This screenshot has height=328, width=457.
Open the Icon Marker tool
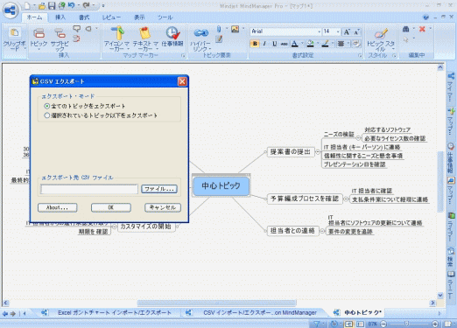(x=117, y=33)
